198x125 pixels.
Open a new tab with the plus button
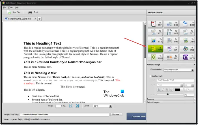coord(40,19)
